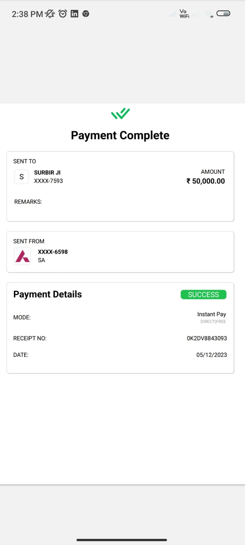
Task: Tap the alarm clock status icon
Action: point(63,14)
